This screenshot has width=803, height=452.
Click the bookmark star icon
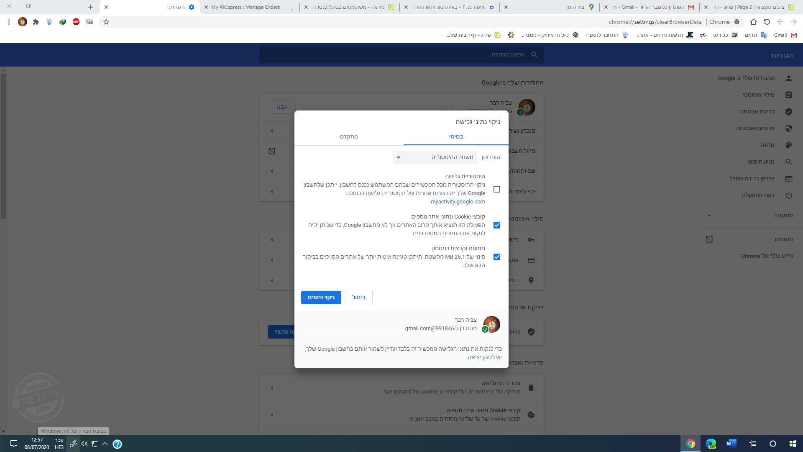[106, 22]
